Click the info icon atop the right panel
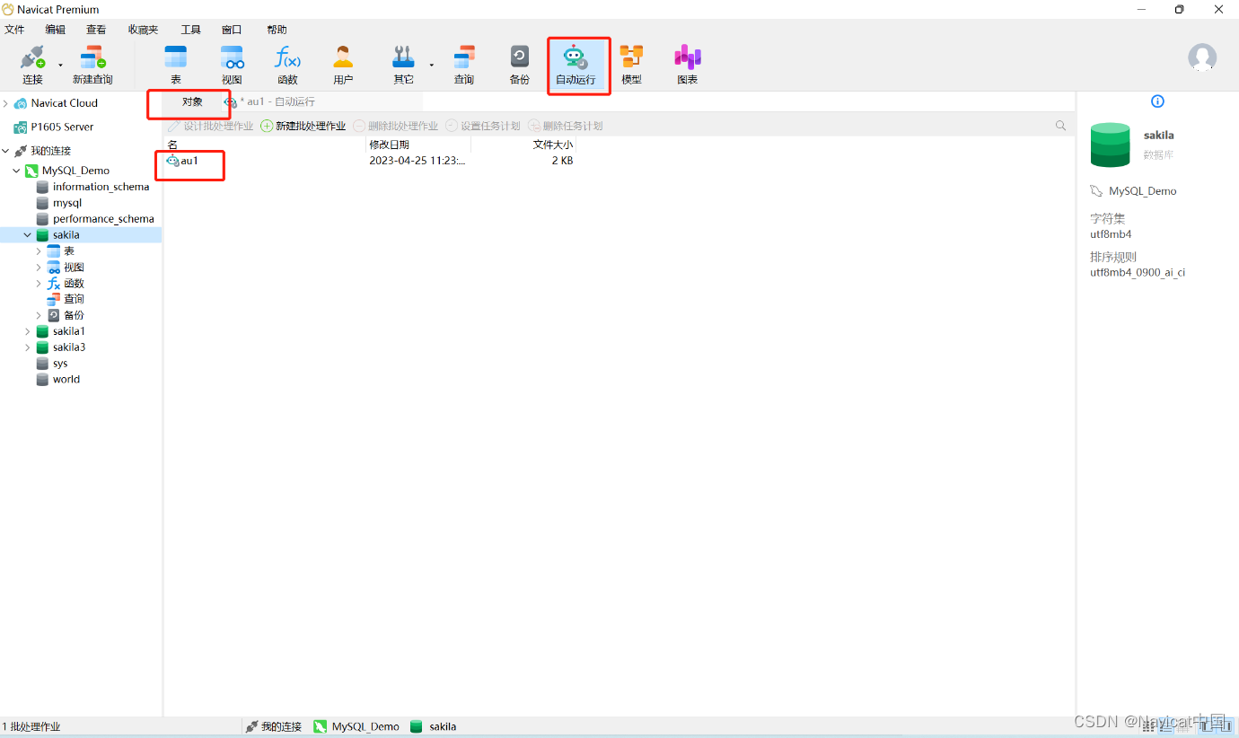1239x738 pixels. [x=1157, y=101]
